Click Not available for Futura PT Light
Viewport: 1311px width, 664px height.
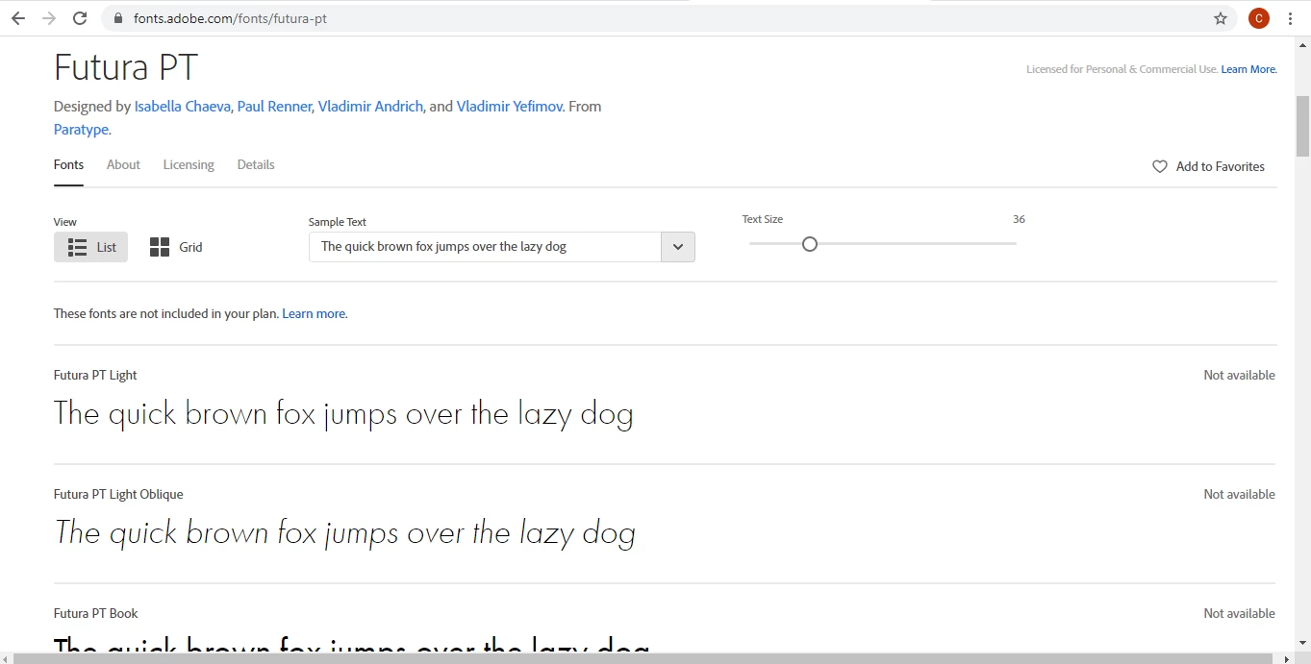[x=1239, y=375]
